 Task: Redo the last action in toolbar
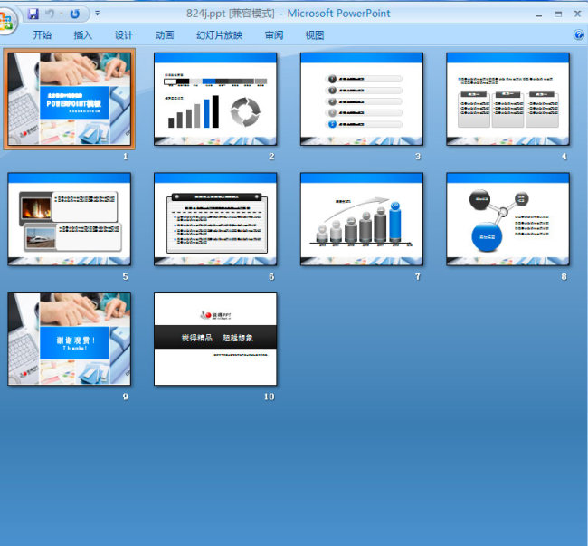(x=74, y=14)
